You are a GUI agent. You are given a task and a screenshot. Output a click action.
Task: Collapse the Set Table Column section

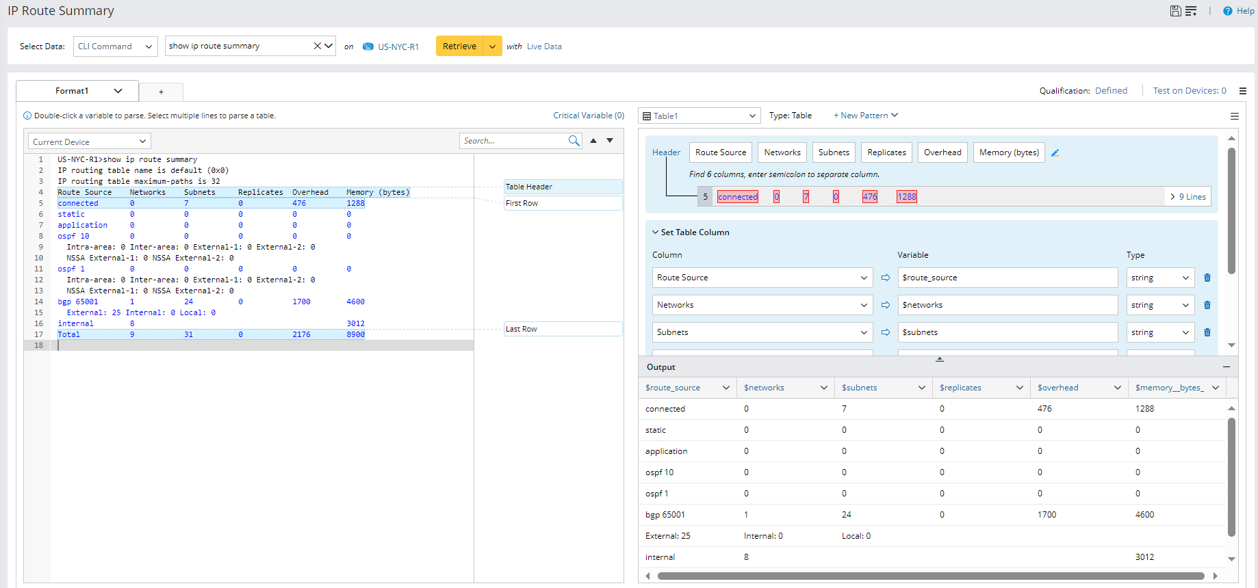655,232
